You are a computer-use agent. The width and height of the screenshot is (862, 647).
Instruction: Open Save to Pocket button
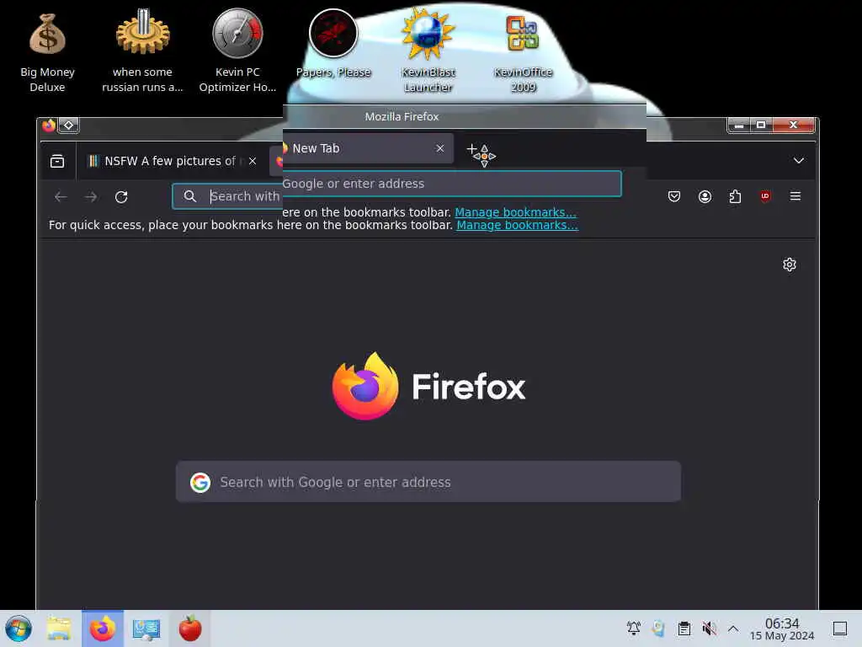coord(674,196)
